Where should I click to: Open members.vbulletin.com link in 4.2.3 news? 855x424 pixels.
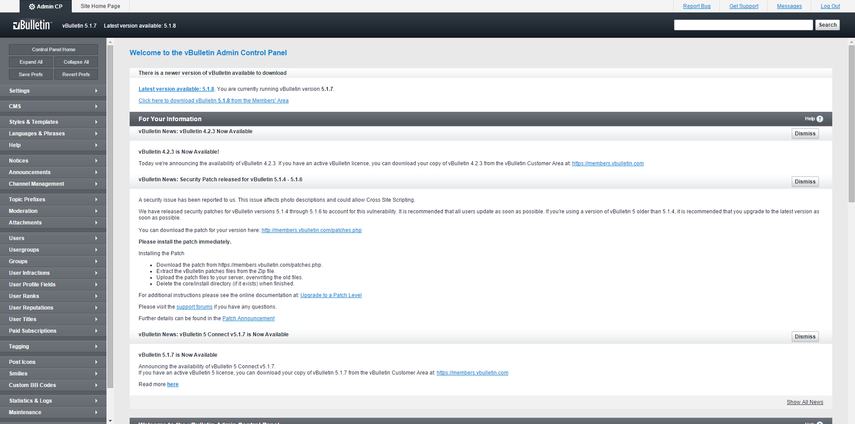click(x=608, y=163)
